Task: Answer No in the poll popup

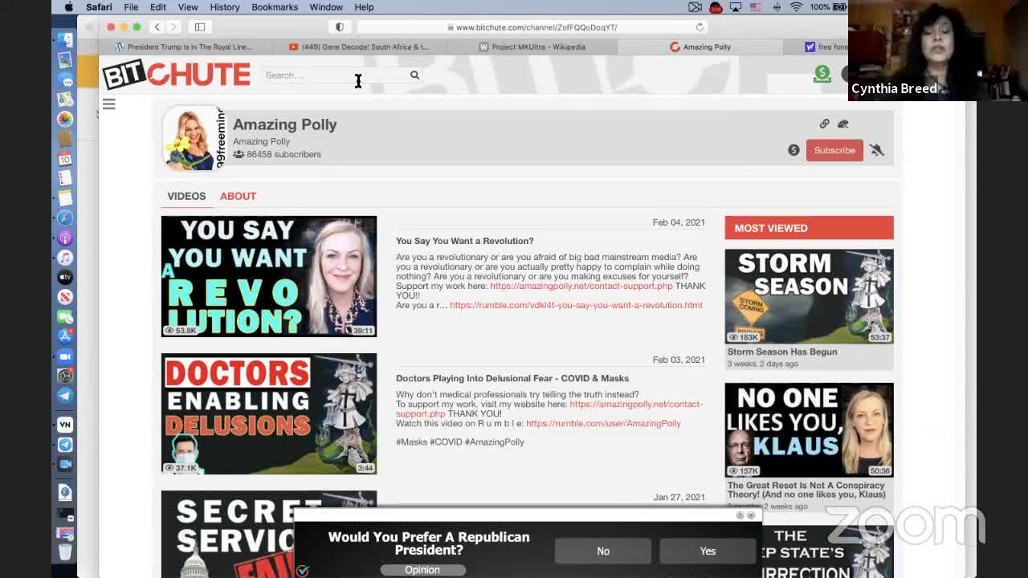Action: pyautogui.click(x=603, y=552)
